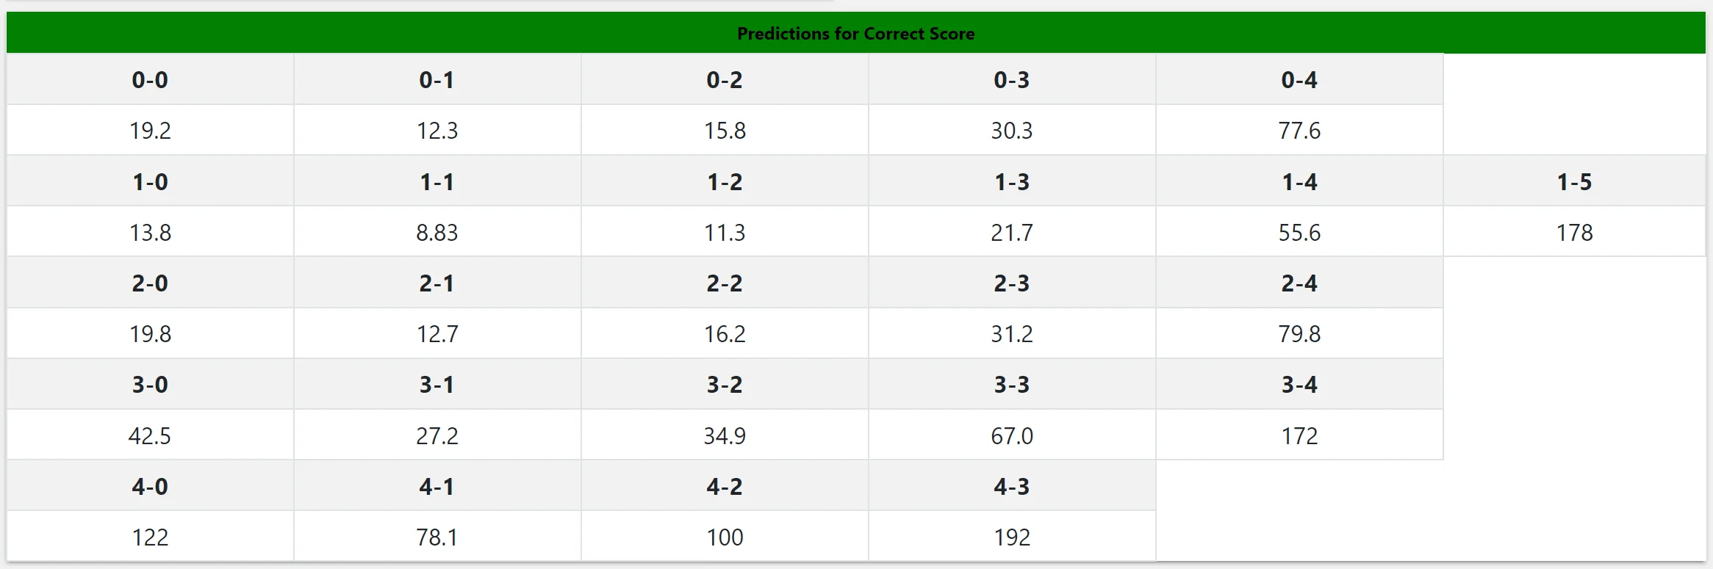
Task: Select the 1-5 score header cell
Action: click(1574, 182)
